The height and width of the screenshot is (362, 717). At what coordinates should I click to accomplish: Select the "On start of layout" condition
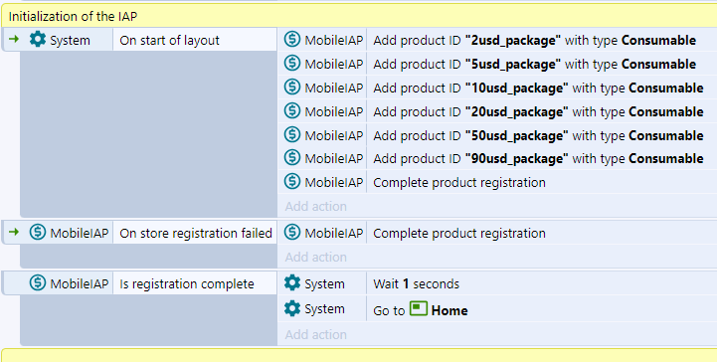click(194, 40)
